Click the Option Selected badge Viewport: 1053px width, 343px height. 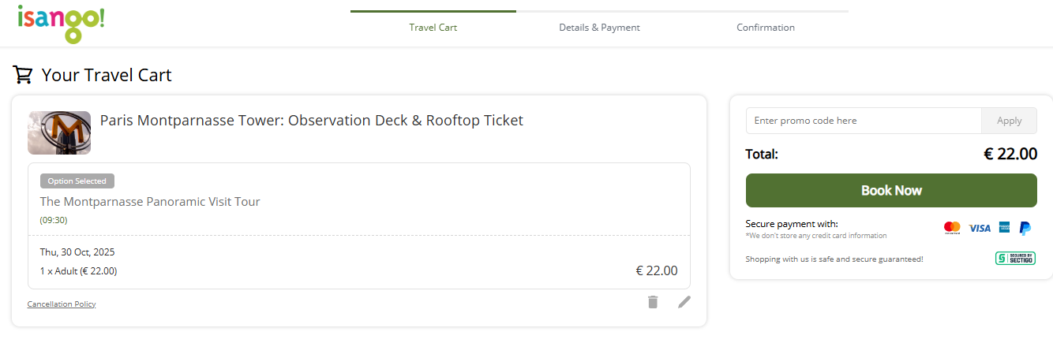(x=77, y=181)
